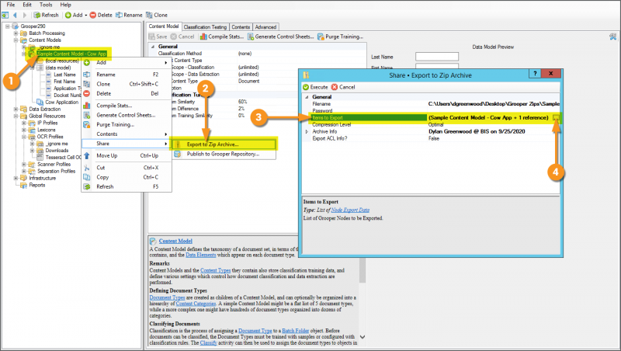
Task: Collapse the Global Resources tree node
Action: (x=16, y=116)
